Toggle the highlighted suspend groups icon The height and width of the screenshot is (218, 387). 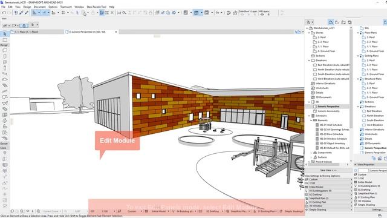[x=102, y=13]
